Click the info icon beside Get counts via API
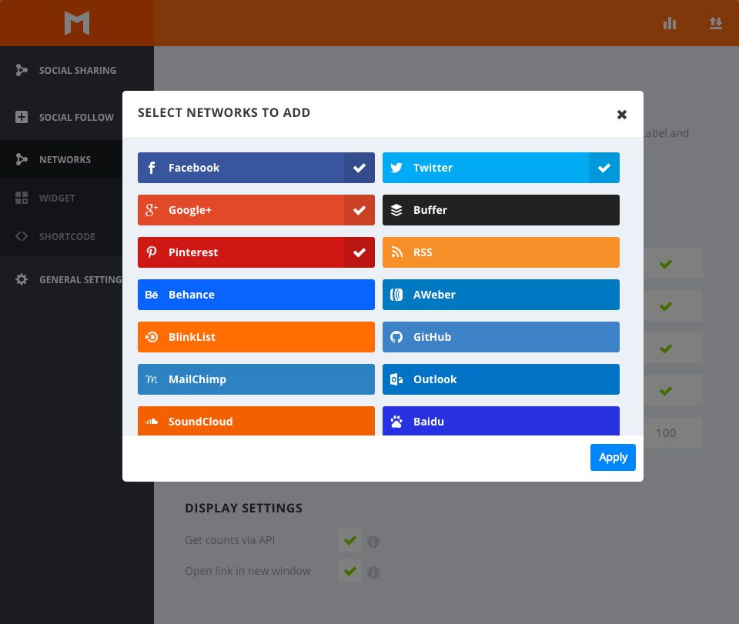 (373, 542)
